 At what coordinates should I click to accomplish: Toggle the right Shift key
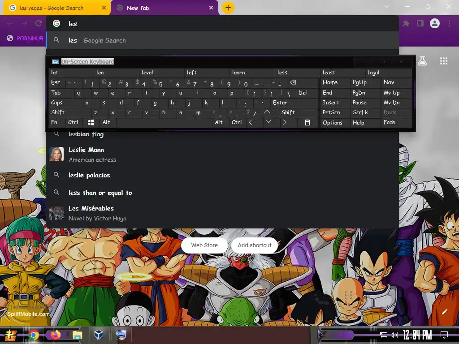(x=298, y=112)
